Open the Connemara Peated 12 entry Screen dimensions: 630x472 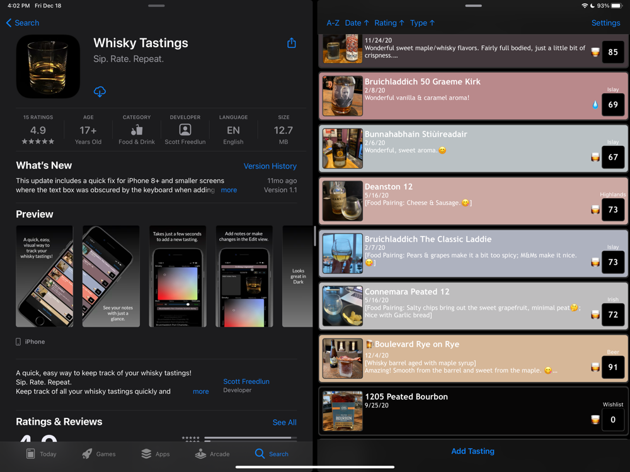tap(473, 306)
